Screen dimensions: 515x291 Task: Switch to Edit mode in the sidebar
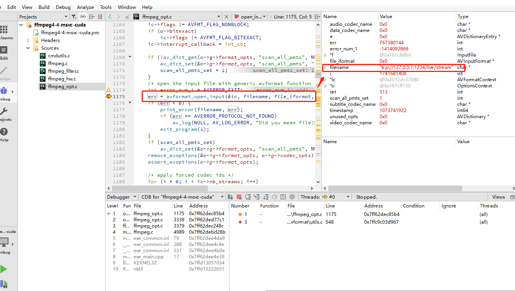pos(4,53)
